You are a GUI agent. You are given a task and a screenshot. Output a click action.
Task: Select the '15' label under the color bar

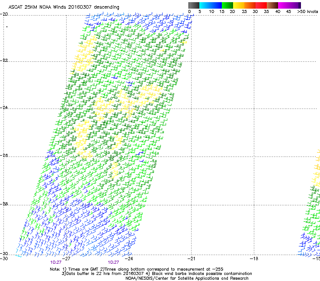tap(222, 11)
